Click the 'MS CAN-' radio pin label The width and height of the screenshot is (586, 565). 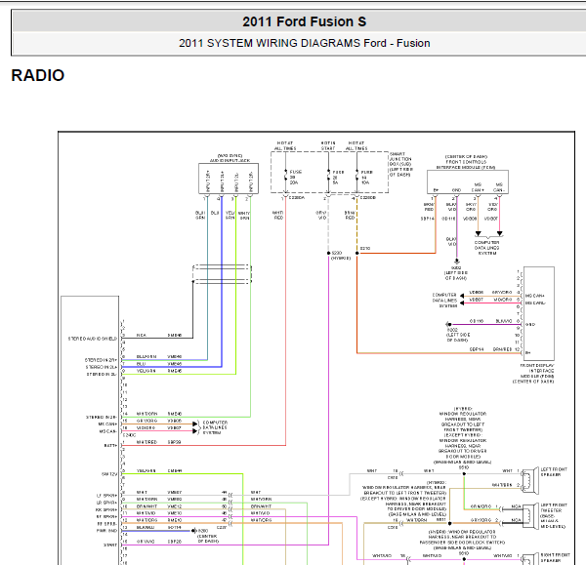[x=108, y=431]
